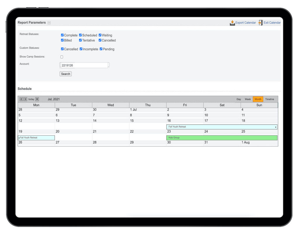Select the Month view tab
Screen dimensions: 299x235
pyautogui.click(x=258, y=99)
